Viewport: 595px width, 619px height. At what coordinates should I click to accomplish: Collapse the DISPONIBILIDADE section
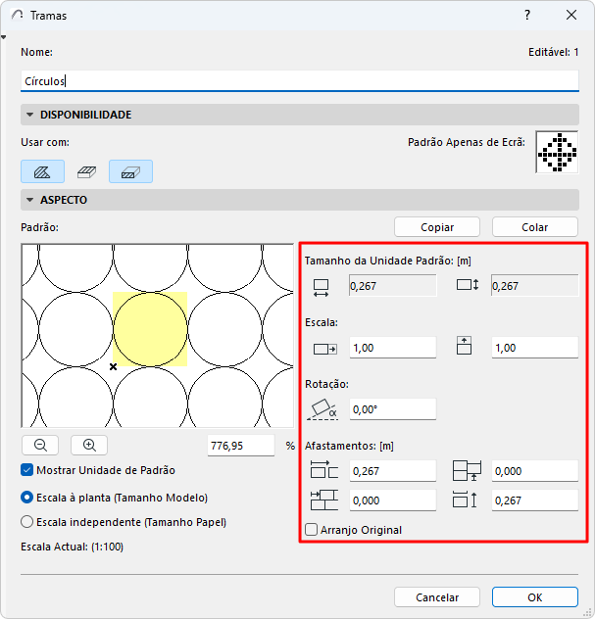pos(29,115)
